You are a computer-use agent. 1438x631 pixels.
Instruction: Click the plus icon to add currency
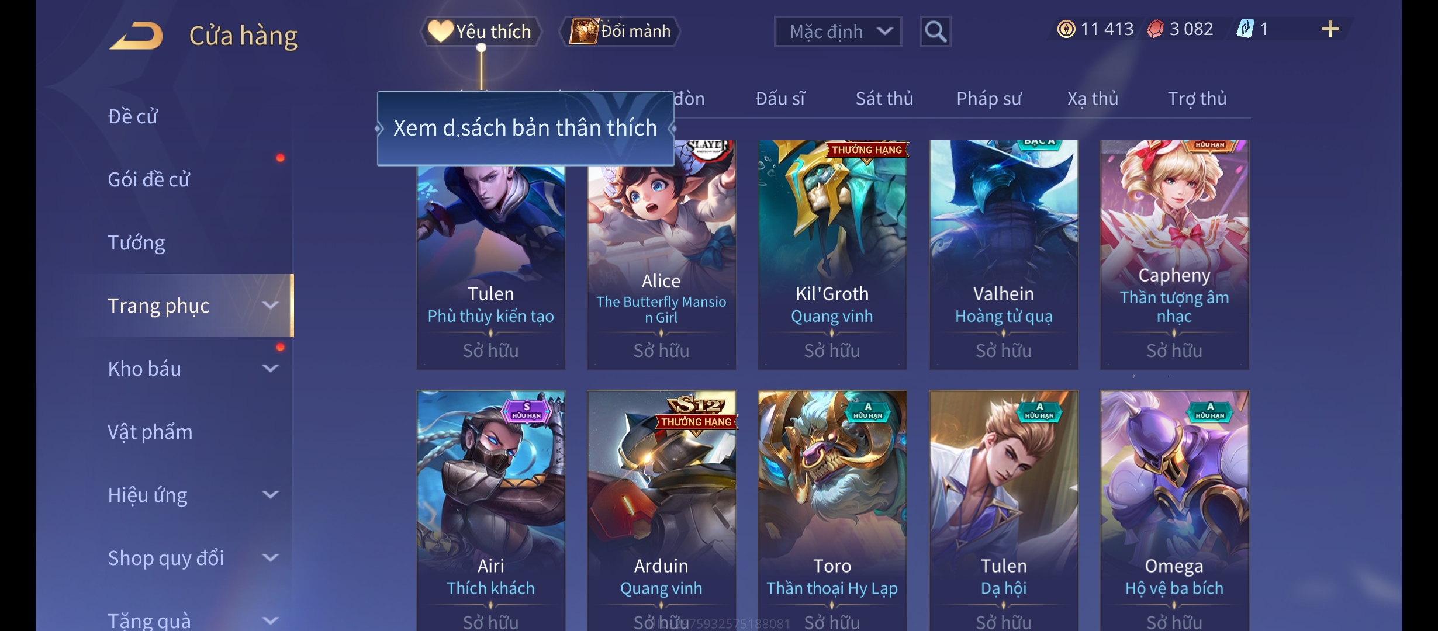tap(1330, 29)
